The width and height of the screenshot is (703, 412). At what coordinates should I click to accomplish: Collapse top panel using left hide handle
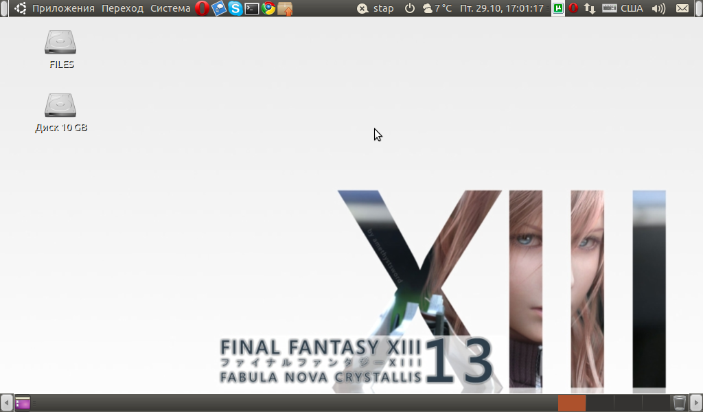[4, 8]
